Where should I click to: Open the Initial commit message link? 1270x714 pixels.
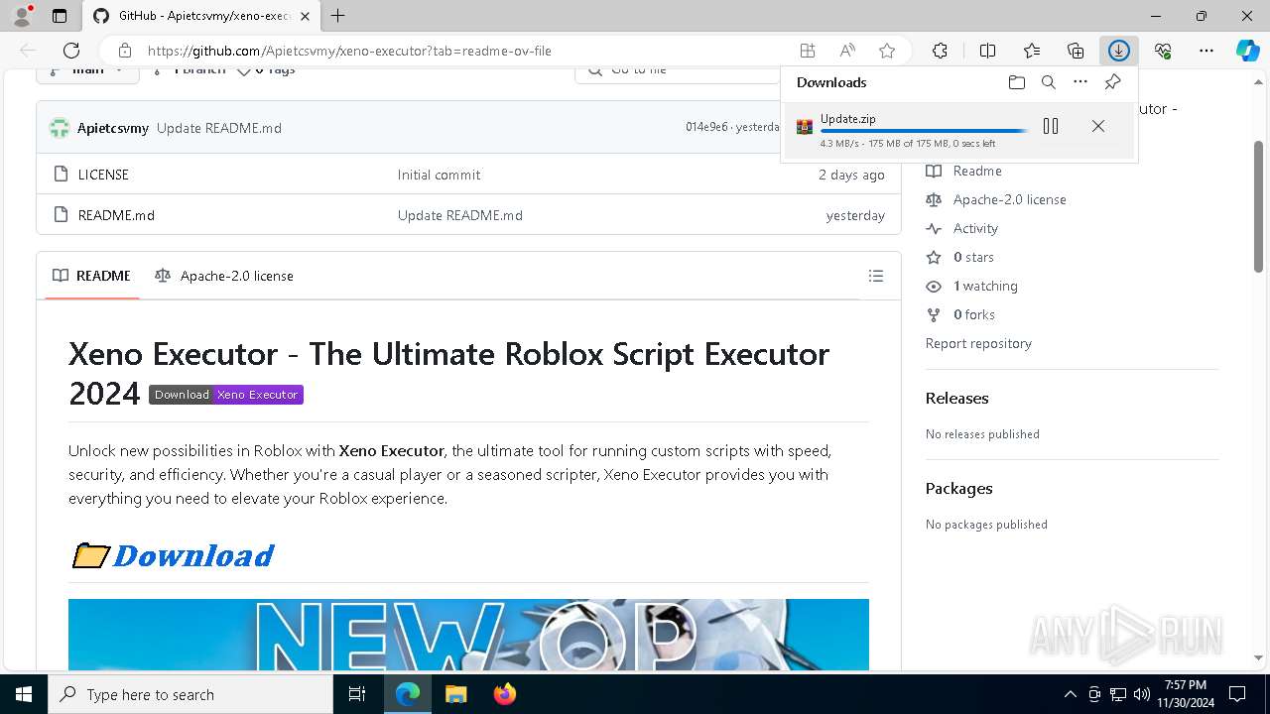coord(439,175)
